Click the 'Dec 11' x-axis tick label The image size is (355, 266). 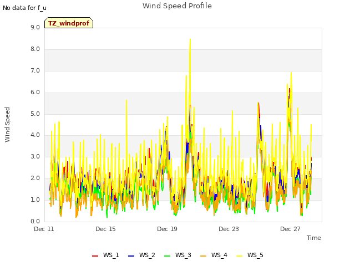click(44, 229)
